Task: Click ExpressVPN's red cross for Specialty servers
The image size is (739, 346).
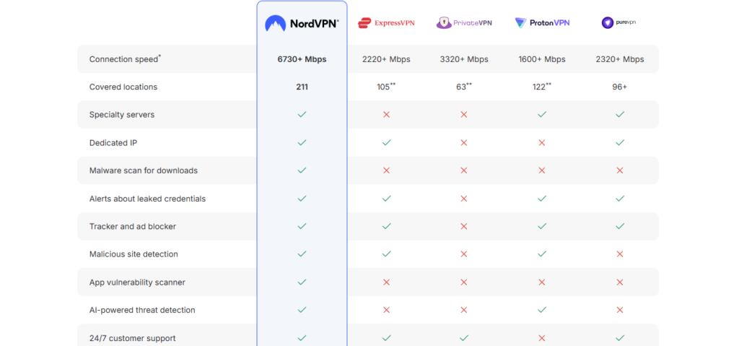Action: point(386,115)
